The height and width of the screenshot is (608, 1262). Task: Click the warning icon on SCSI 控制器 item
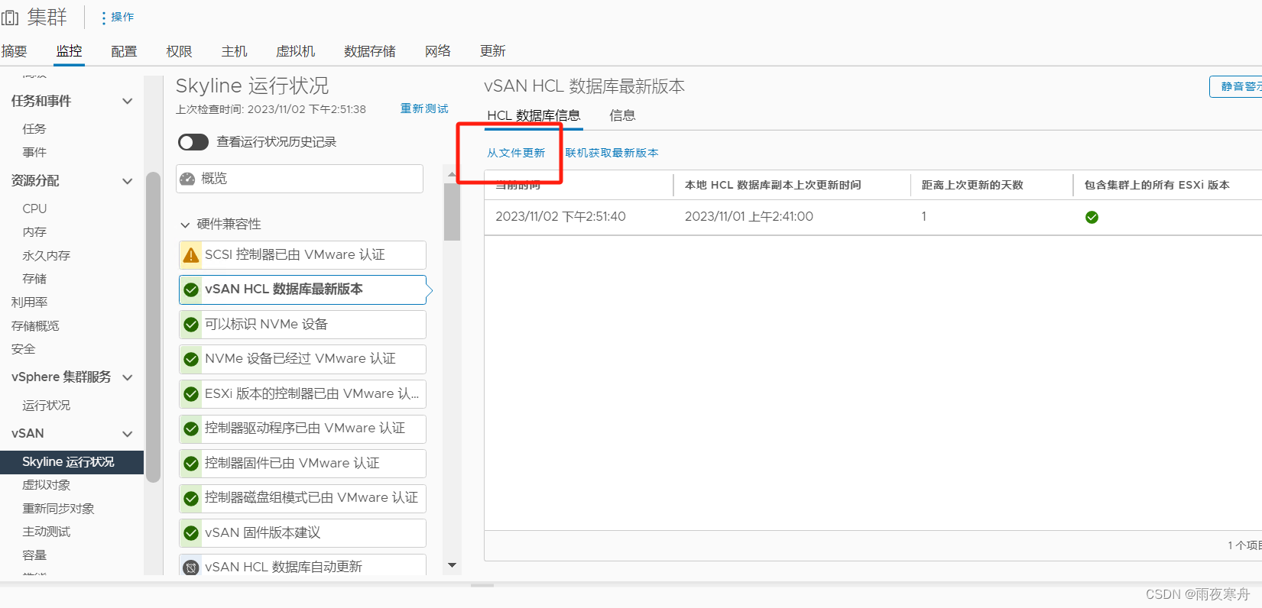(191, 255)
